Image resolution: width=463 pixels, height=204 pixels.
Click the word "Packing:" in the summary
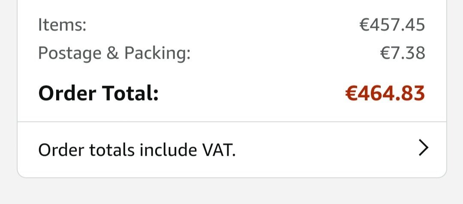pyautogui.click(x=157, y=54)
